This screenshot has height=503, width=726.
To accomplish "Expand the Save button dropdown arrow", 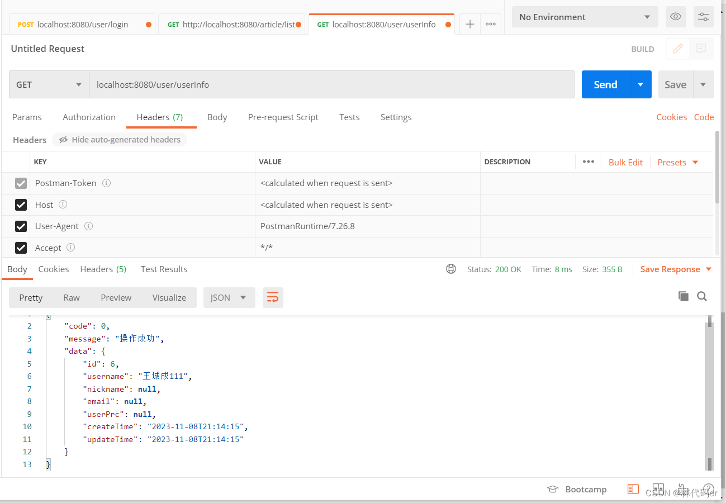I will coord(703,84).
